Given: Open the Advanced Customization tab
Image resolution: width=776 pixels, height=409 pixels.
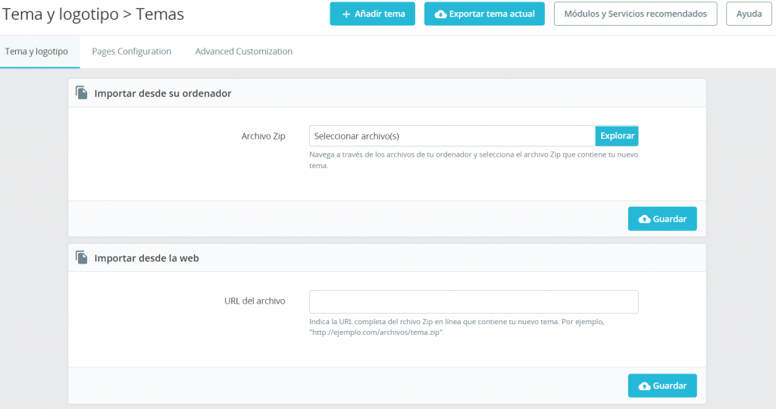Looking at the screenshot, I should click(243, 52).
